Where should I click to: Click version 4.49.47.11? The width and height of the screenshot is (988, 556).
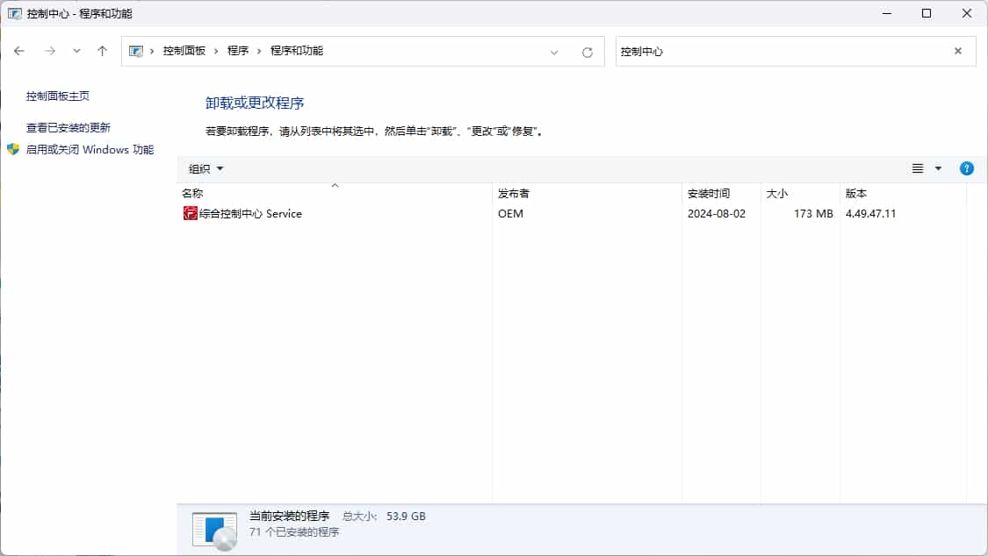(x=870, y=214)
